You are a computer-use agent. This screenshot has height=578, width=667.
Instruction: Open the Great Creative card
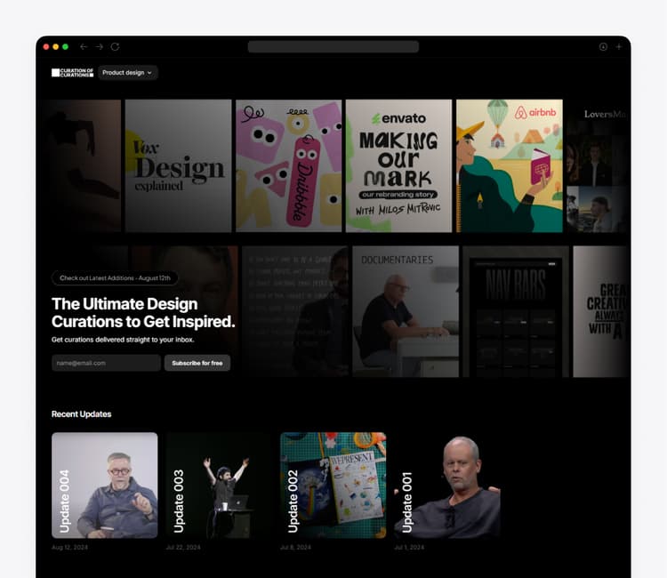pyautogui.click(x=601, y=311)
